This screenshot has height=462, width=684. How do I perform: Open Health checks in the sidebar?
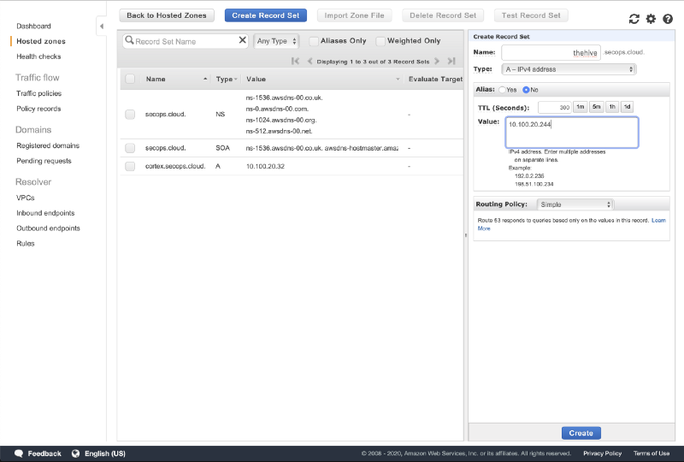click(38, 56)
